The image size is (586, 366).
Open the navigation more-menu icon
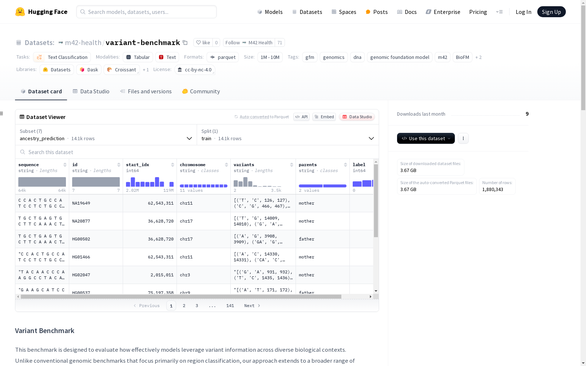[499, 12]
